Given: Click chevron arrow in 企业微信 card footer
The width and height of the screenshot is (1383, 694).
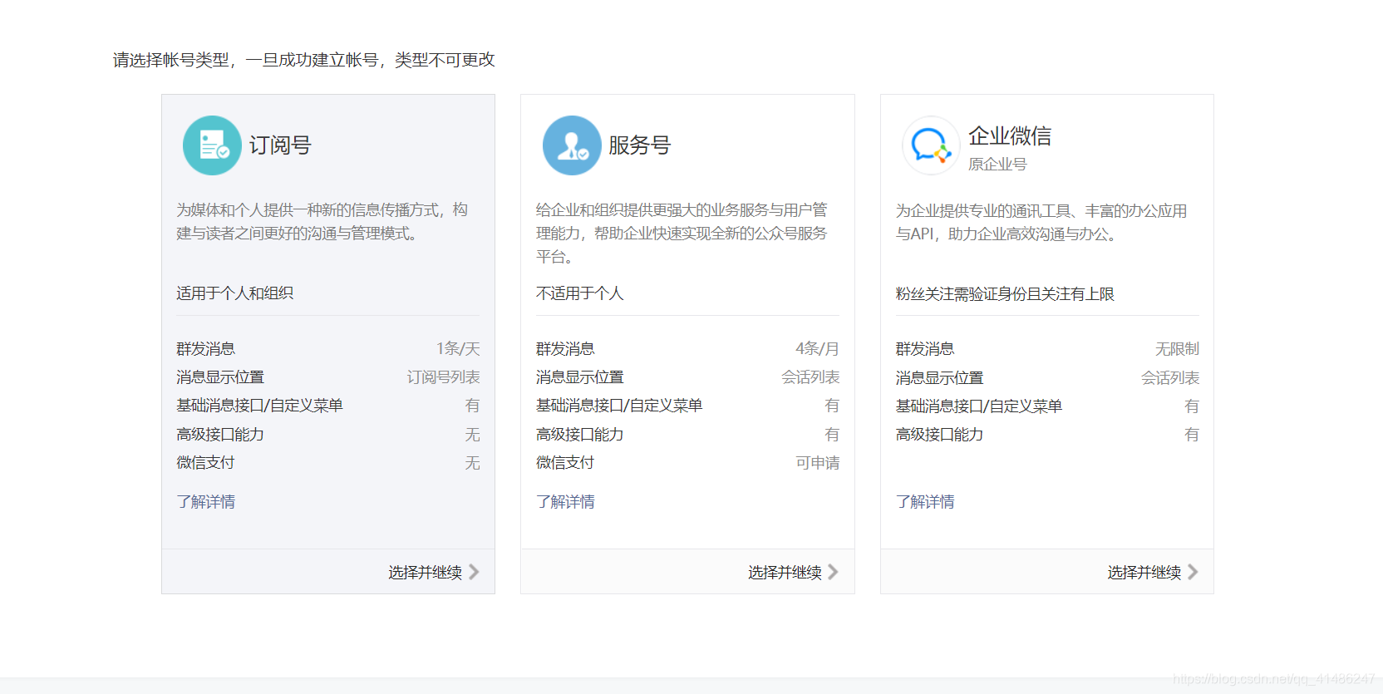Looking at the screenshot, I should [1193, 572].
